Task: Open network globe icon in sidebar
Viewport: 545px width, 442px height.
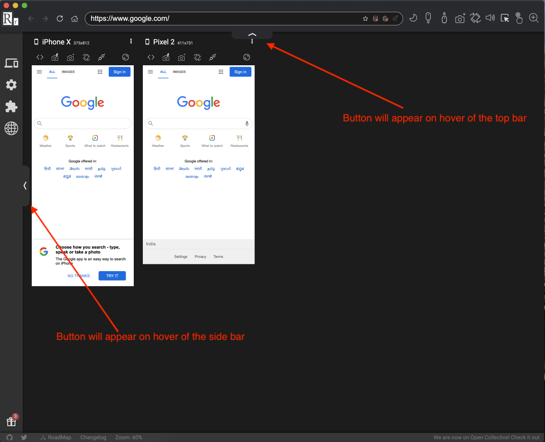Action: 11,128
